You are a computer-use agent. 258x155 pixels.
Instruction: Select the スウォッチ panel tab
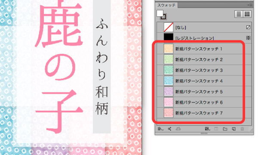tap(166, 5)
